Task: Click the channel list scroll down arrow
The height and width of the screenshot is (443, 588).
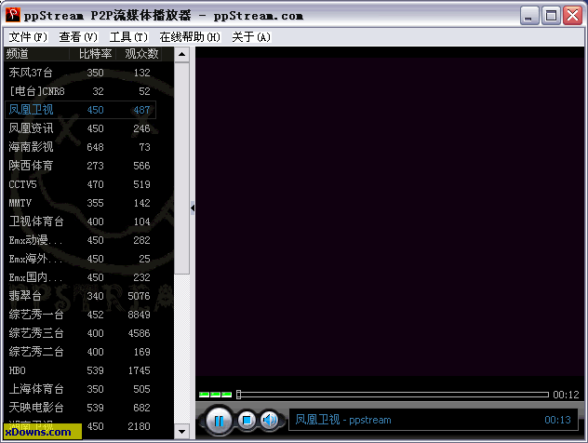Action: click(181, 432)
